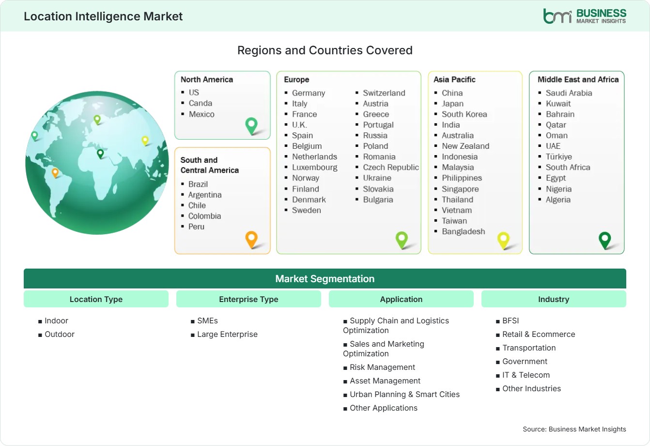650x446 pixels.
Task: Click the Business Market Insights logo
Action: [x=584, y=16]
